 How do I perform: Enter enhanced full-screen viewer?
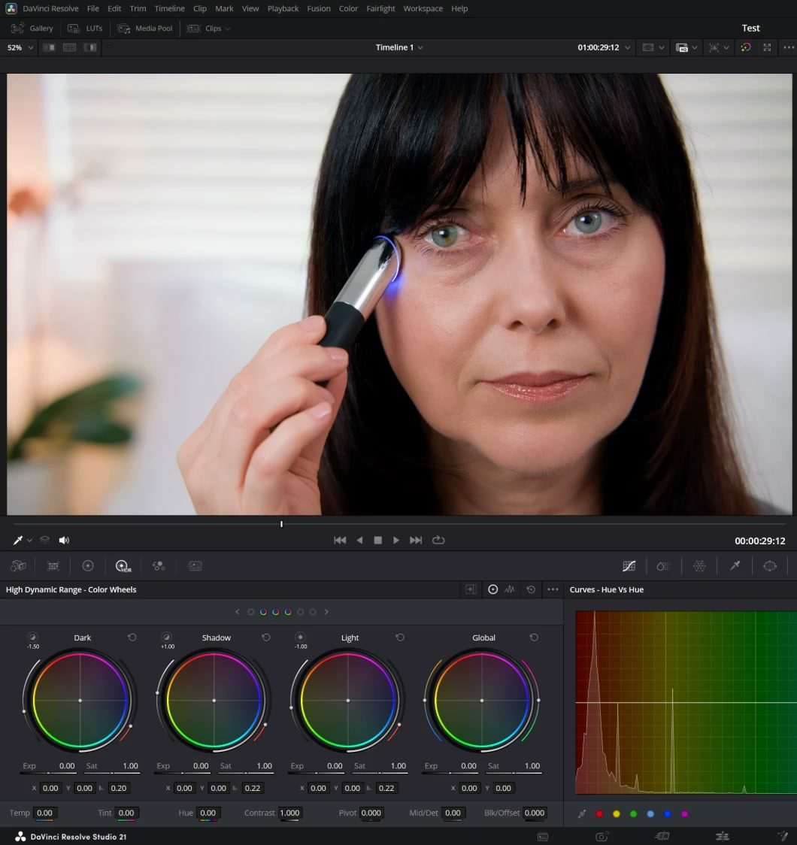[768, 47]
